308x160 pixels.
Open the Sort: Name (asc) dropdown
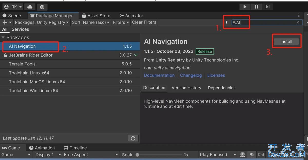pos(91,22)
